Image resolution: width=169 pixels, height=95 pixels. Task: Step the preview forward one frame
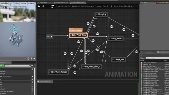[34, 59]
